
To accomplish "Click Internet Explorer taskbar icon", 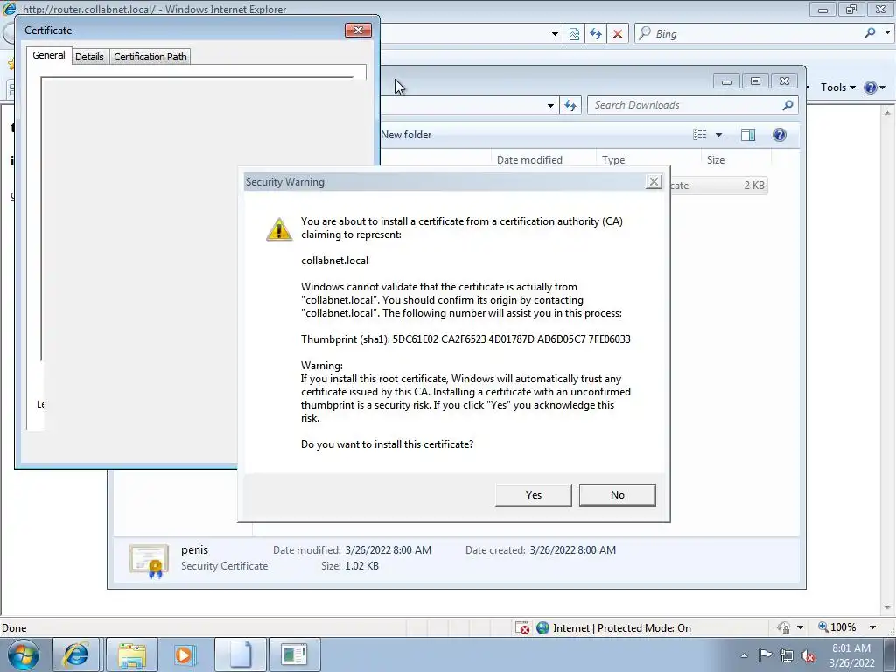I will [76, 654].
